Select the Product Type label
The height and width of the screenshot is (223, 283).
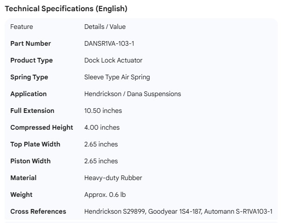coord(31,60)
